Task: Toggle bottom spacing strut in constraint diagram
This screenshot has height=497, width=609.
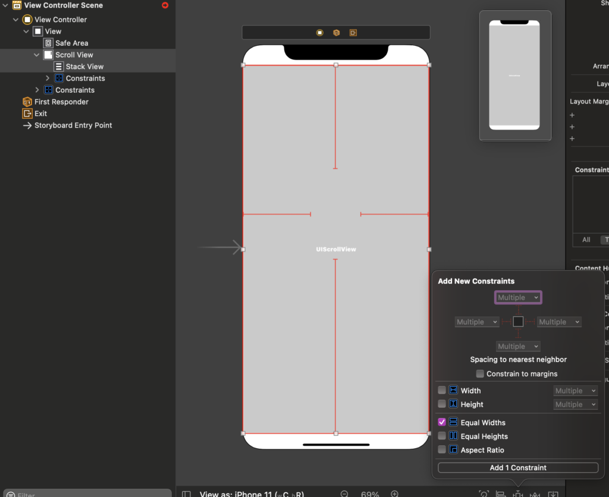Action: [x=518, y=333]
